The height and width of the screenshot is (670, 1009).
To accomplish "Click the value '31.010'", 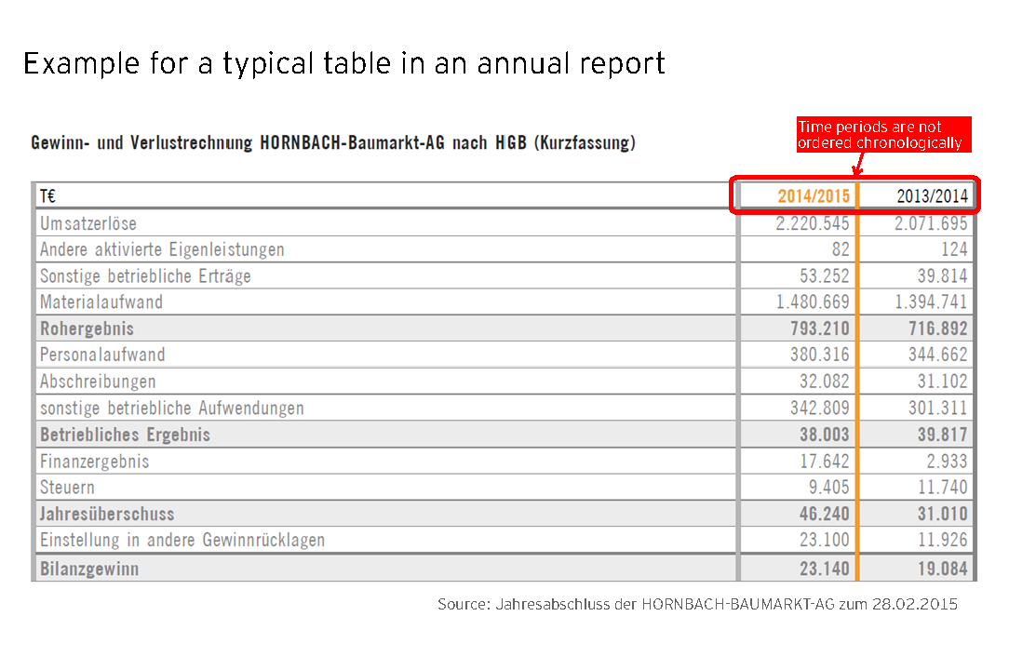I will (943, 515).
